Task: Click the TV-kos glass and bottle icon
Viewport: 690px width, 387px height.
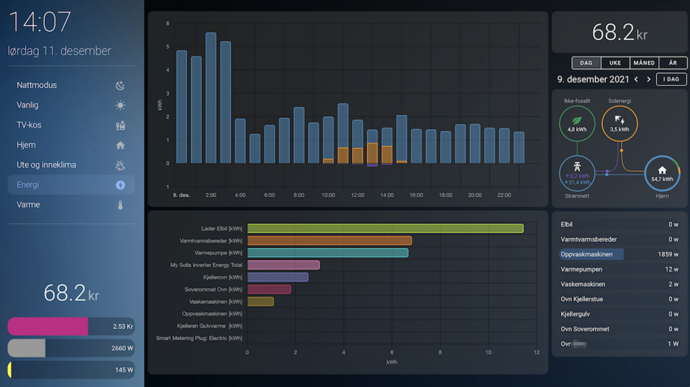Action: (120, 126)
